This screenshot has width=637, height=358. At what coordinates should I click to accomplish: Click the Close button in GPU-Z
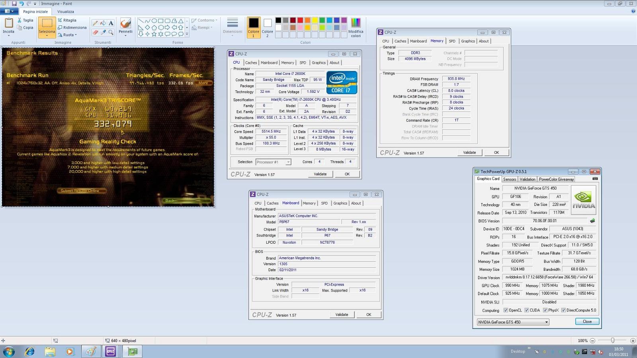587,322
